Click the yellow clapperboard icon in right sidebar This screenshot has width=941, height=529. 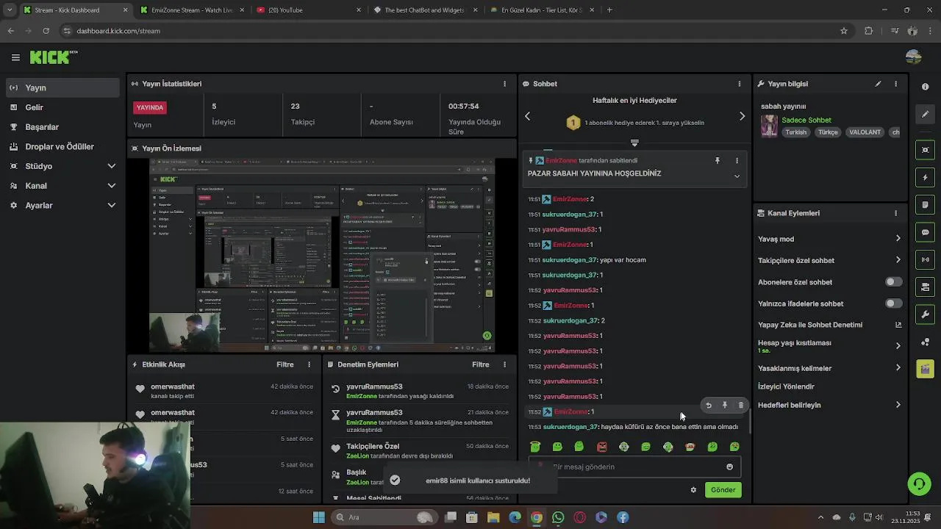click(925, 369)
